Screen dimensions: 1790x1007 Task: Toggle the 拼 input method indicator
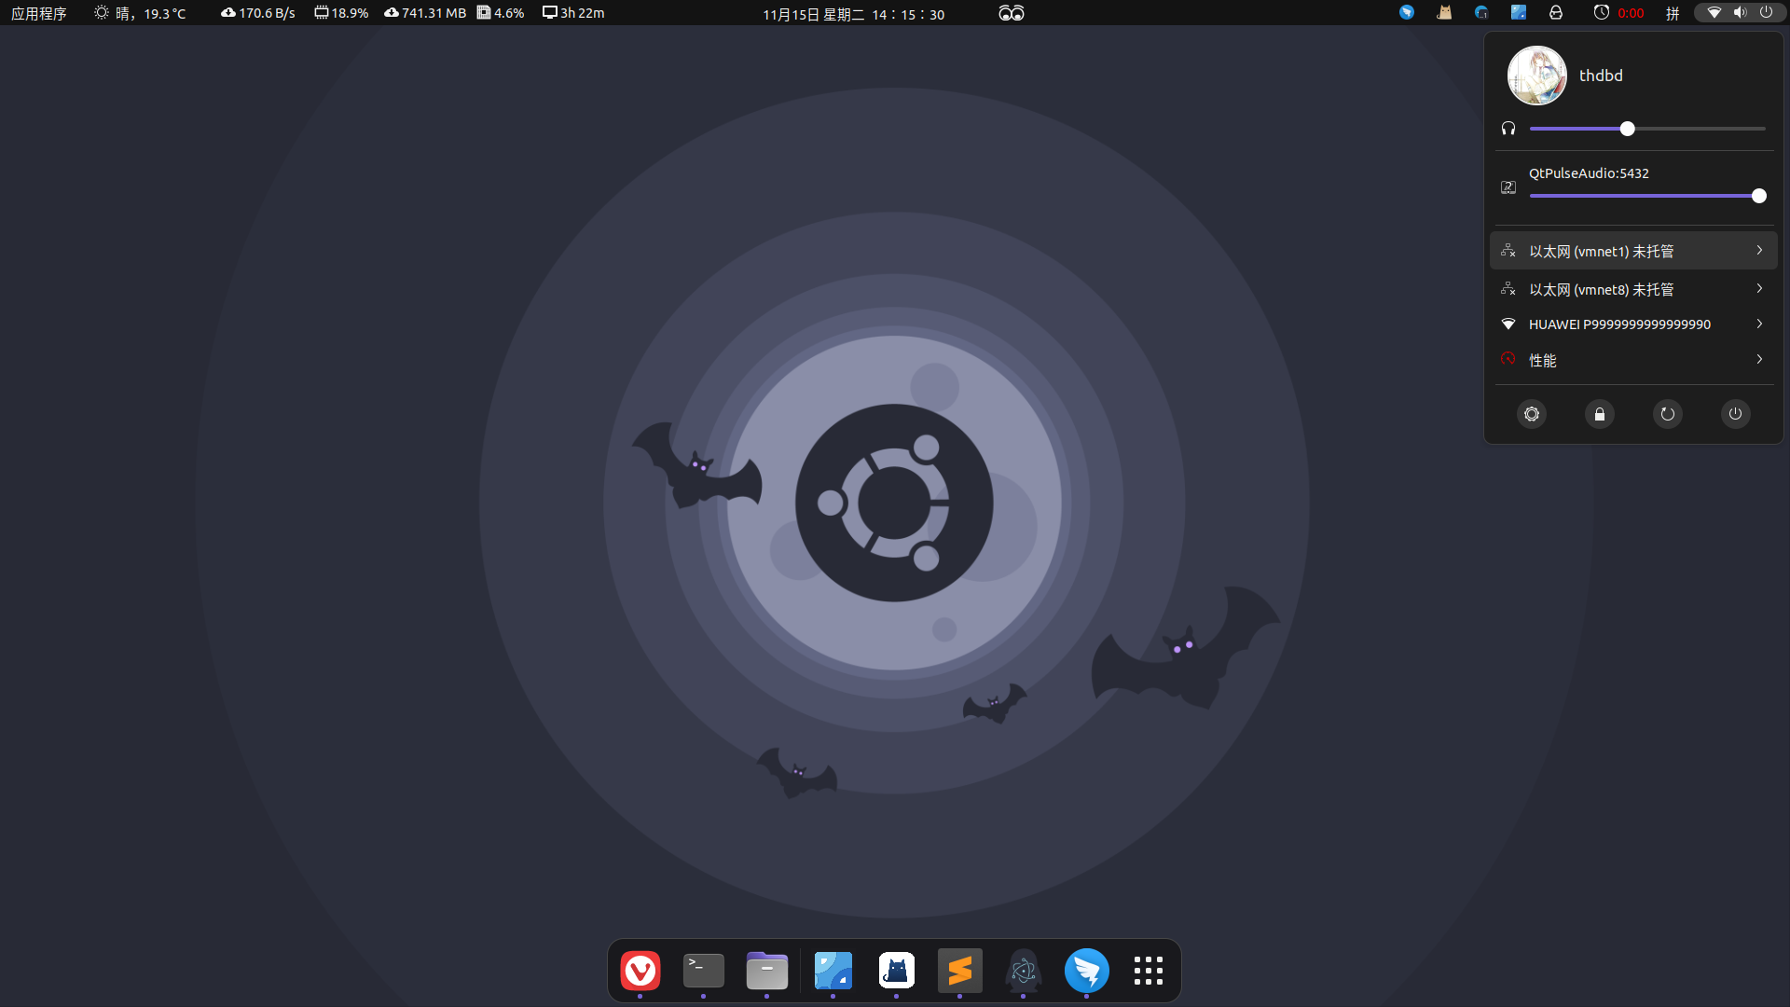(1673, 13)
